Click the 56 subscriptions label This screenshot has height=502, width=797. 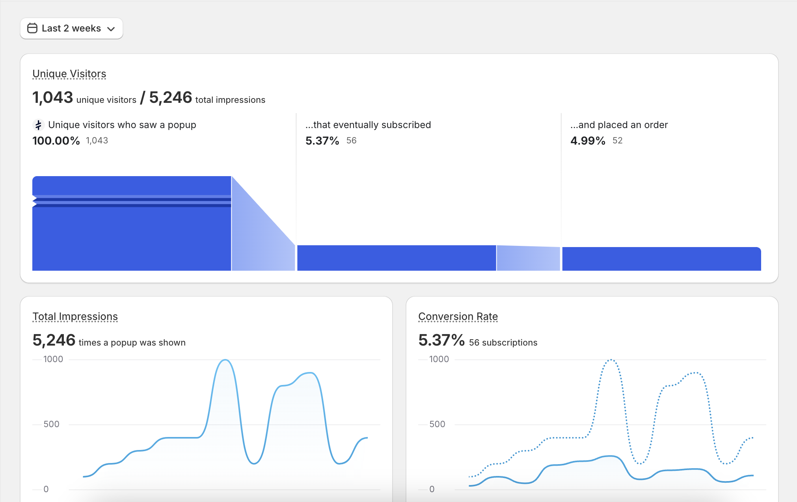(502, 342)
